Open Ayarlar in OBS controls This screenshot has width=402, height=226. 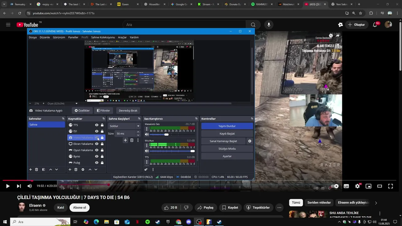click(x=227, y=156)
